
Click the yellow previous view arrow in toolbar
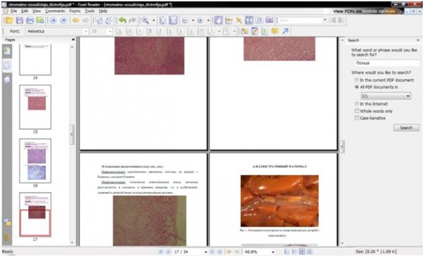[x=76, y=21]
